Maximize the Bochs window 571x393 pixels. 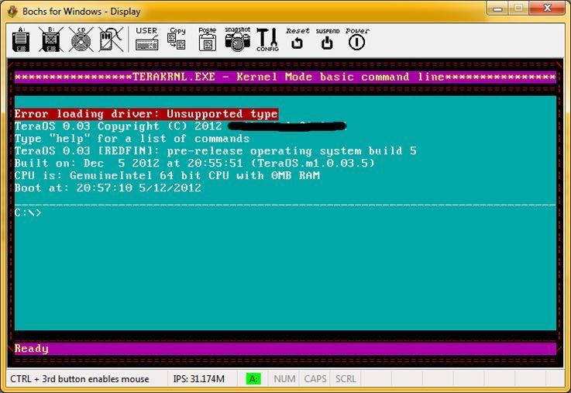519,9
